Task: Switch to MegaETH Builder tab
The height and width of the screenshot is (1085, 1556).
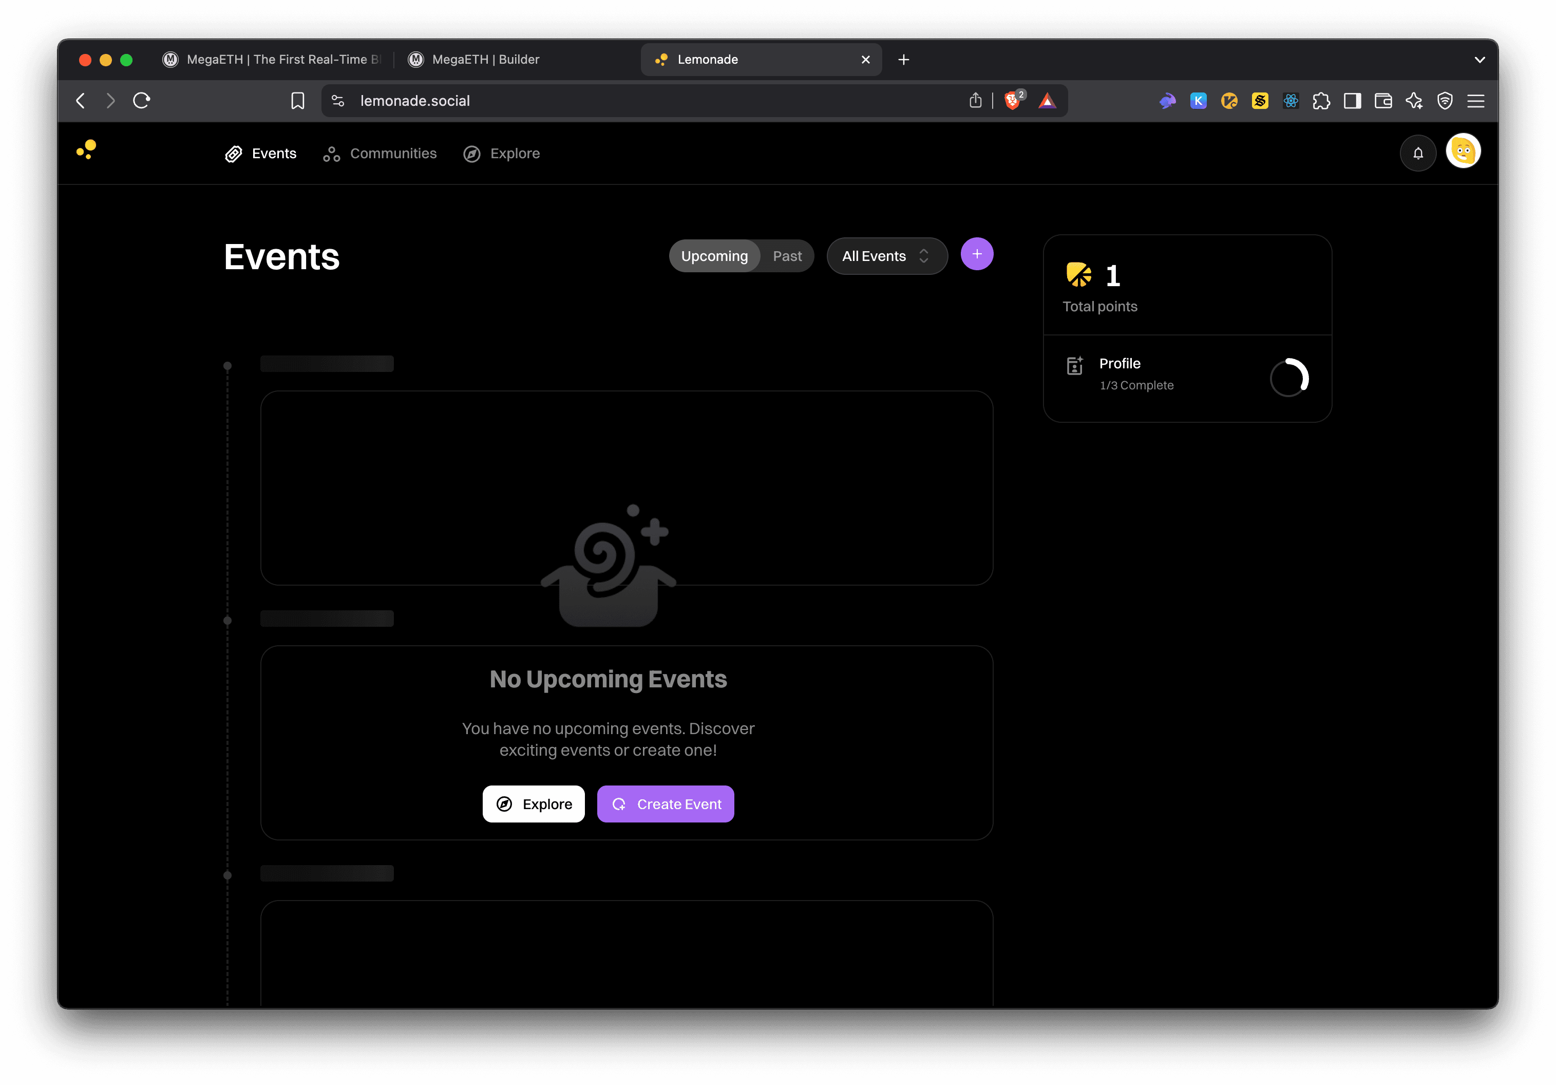Action: (x=515, y=60)
